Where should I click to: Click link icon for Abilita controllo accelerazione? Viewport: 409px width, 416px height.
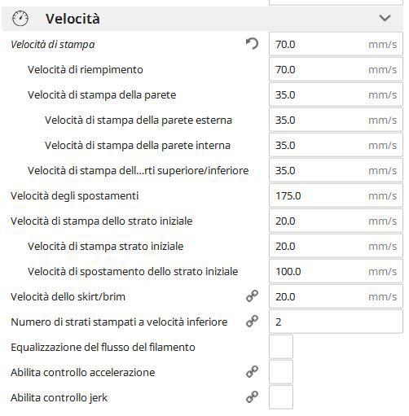tap(252, 372)
